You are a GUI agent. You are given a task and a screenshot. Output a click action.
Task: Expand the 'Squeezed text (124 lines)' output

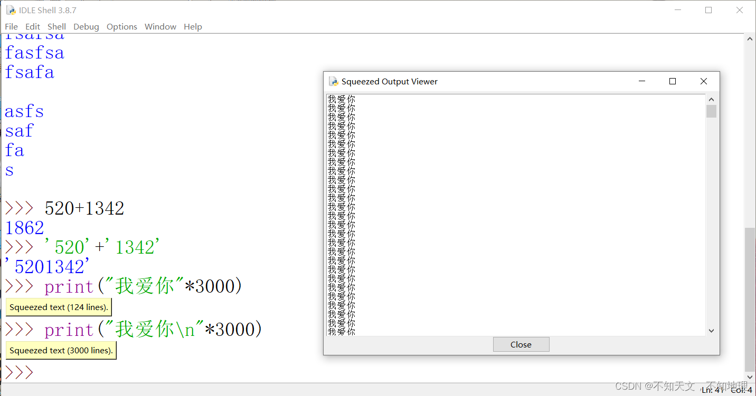coord(58,306)
